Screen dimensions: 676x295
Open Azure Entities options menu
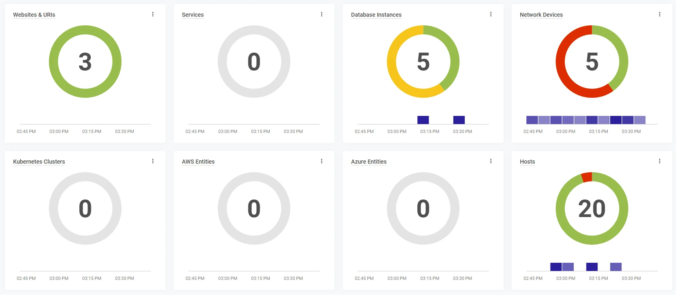491,161
